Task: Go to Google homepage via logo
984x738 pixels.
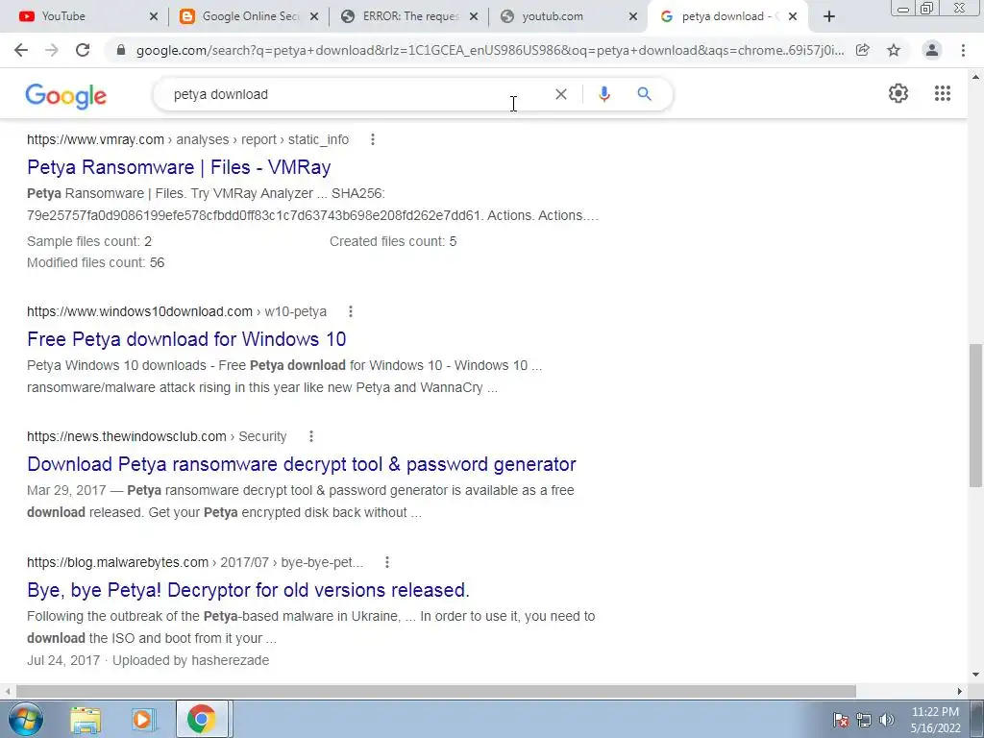Action: coord(66,96)
